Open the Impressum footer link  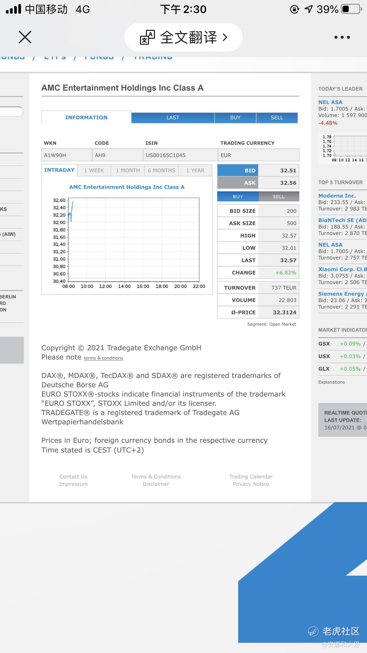click(73, 484)
